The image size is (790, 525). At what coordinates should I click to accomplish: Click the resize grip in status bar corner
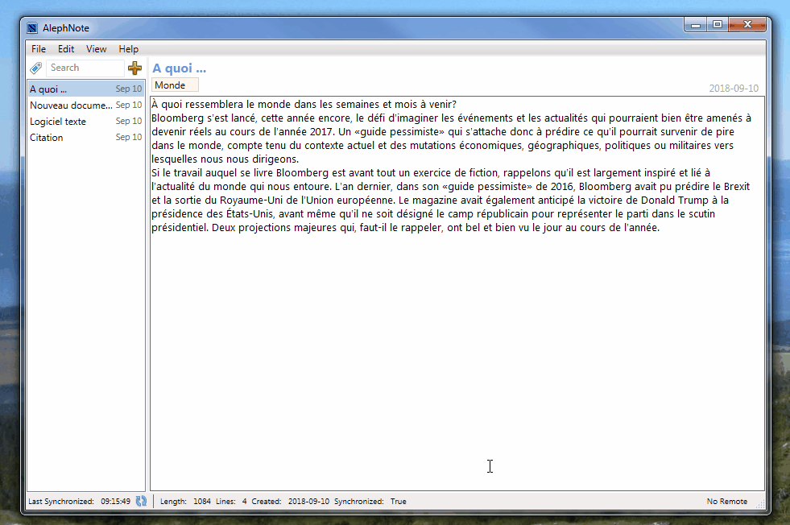[760, 503]
